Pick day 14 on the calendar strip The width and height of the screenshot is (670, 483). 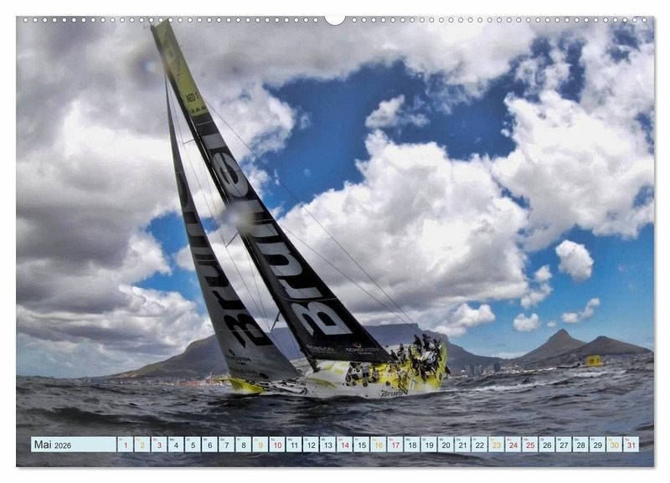pyautogui.click(x=343, y=444)
